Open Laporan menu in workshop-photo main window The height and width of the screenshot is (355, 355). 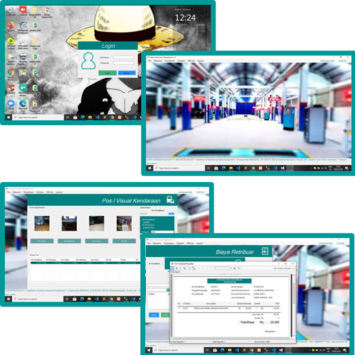click(x=200, y=61)
